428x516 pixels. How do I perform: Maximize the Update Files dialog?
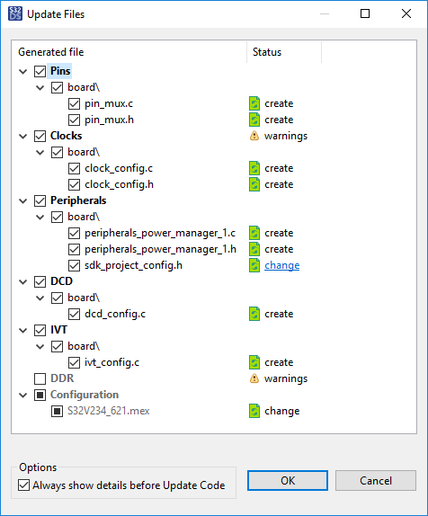point(365,13)
